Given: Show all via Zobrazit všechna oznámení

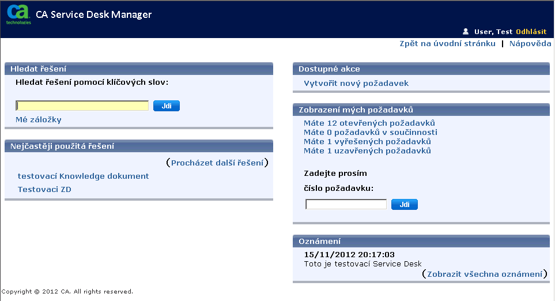Looking at the screenshot, I should pyautogui.click(x=485, y=274).
